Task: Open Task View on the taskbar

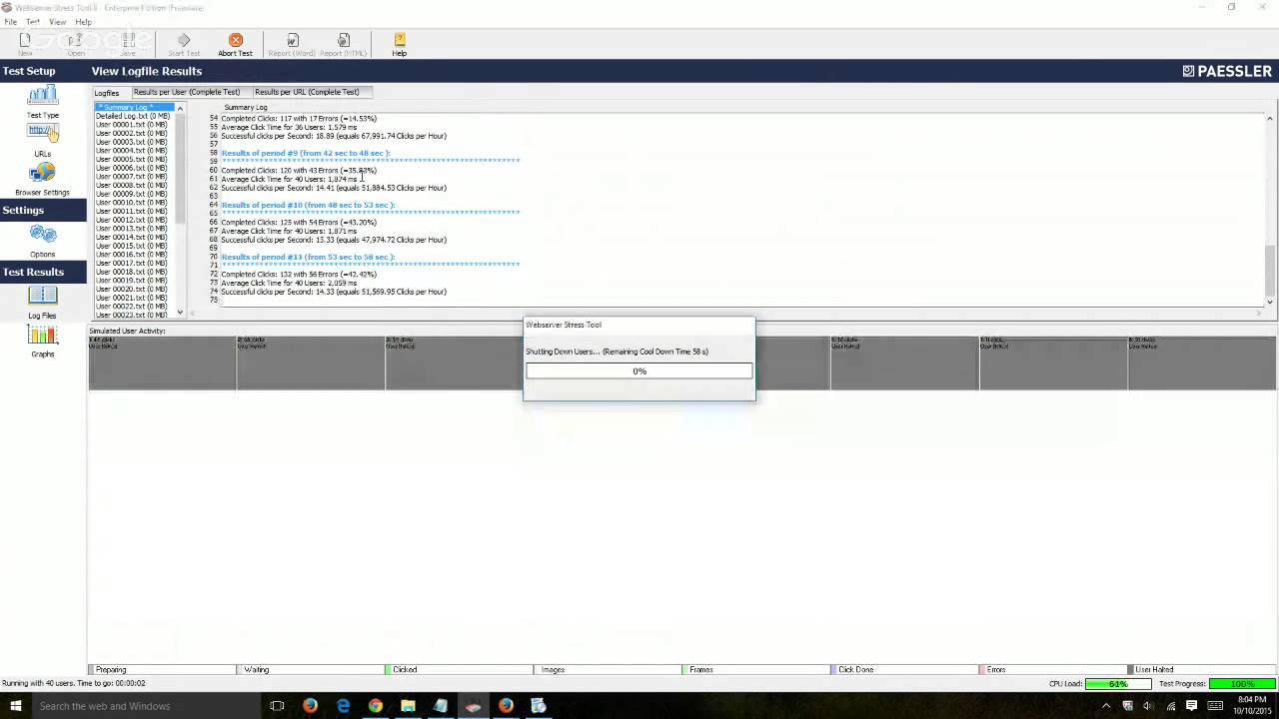Action: point(277,706)
